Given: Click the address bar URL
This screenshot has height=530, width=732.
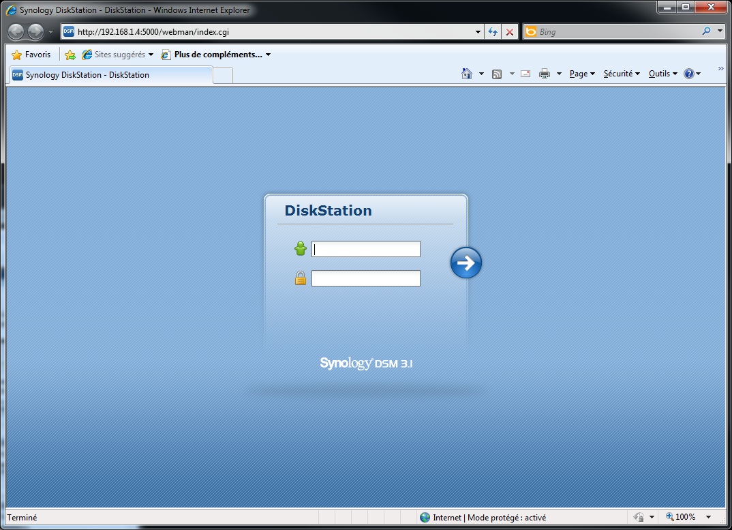Looking at the screenshot, I should click(153, 32).
